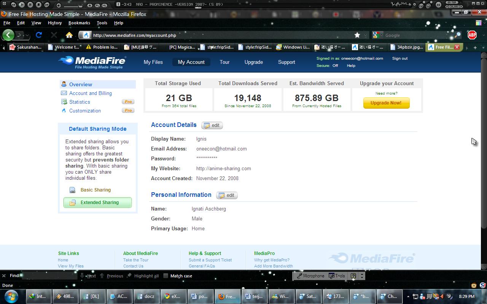Open the File menu
Screen dimensions: 487x304
click(x=7, y=23)
